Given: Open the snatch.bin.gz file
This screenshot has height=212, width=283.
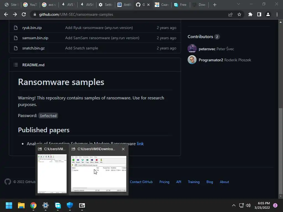Looking at the screenshot, I should pos(33,48).
